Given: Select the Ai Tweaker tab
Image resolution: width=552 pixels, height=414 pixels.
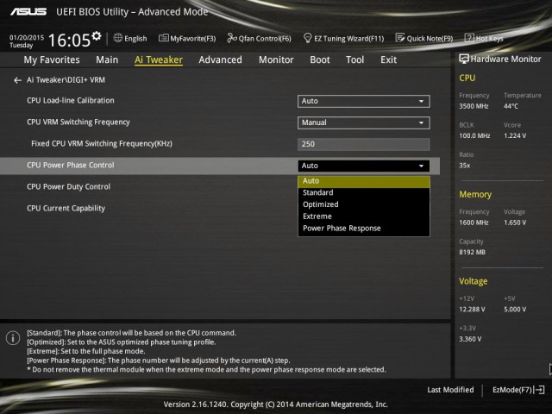Looking at the screenshot, I should click(x=159, y=60).
